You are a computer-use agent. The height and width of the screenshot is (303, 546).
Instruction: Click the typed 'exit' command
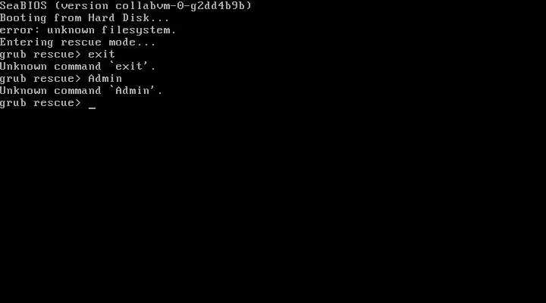102,54
